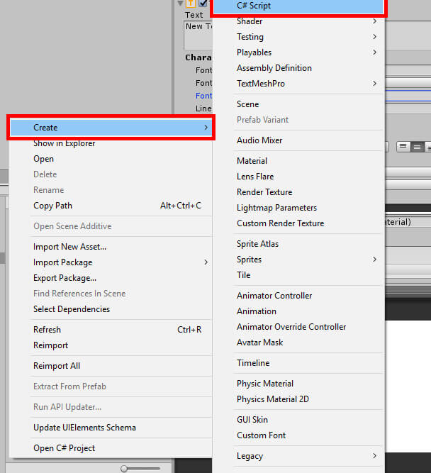Click Import New Asset option

point(69,247)
